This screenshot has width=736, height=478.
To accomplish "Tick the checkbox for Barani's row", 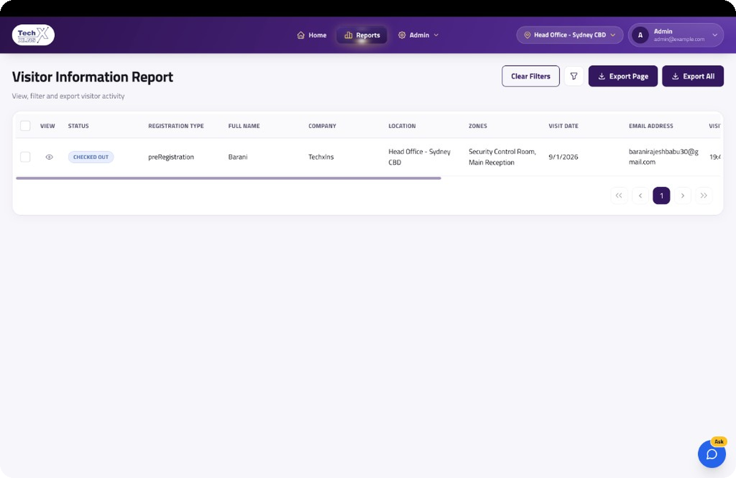I will tap(25, 157).
